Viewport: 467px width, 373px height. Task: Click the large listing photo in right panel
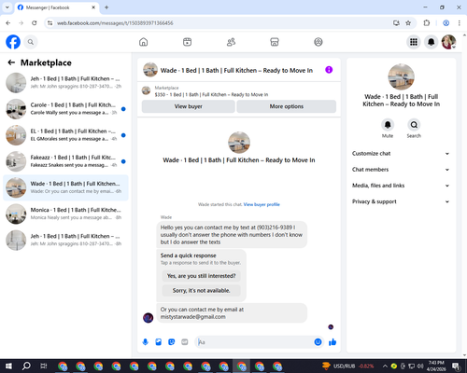pyautogui.click(x=401, y=76)
